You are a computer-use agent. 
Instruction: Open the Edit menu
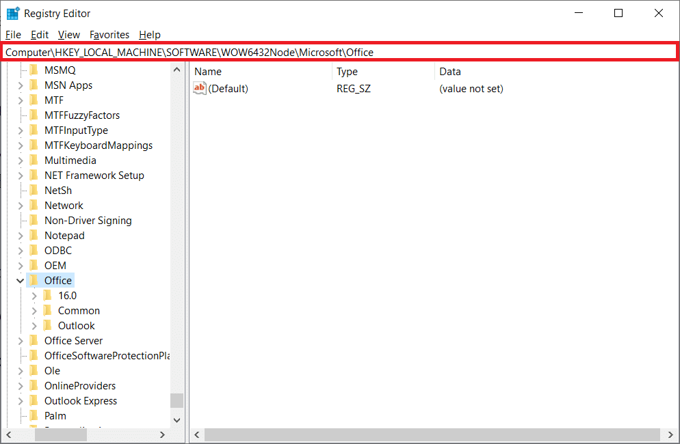[40, 35]
